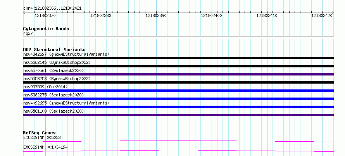The height and width of the screenshot is (156, 345).
Task: Select the blue bar under nsv6382275
Action: pos(178,99)
